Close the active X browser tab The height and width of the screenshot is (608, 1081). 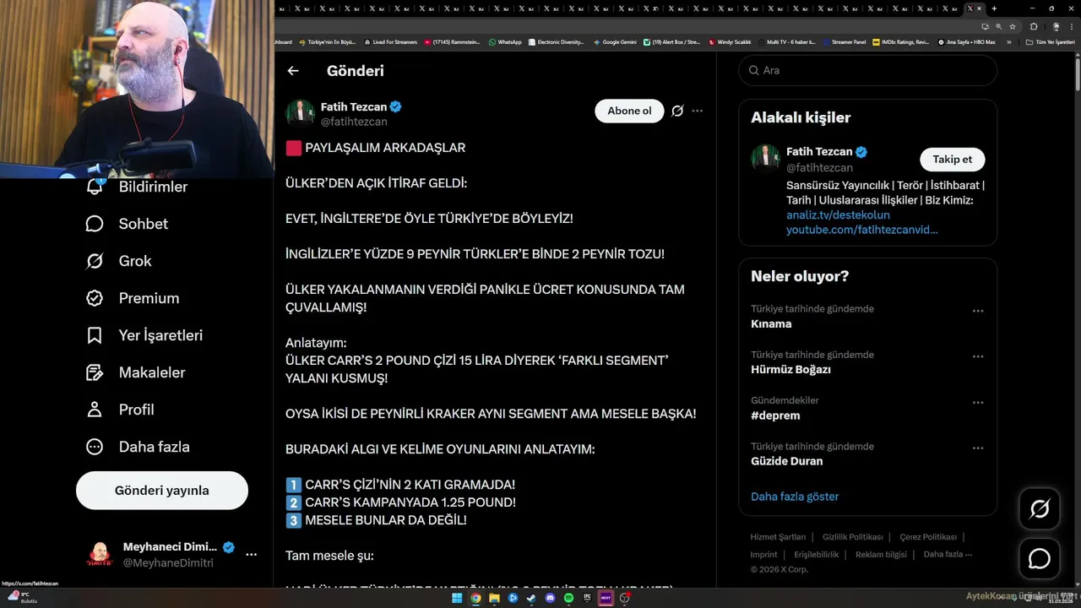click(980, 8)
